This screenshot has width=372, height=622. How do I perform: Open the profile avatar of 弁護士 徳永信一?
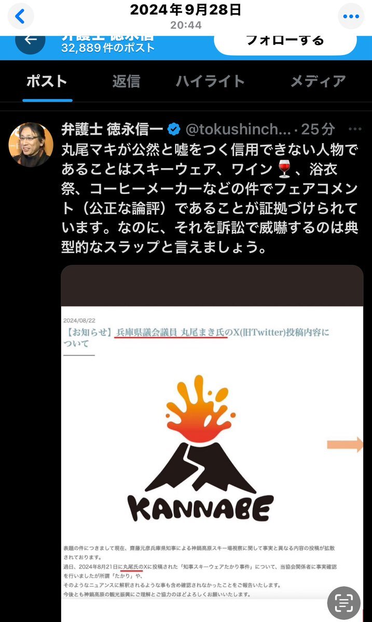pyautogui.click(x=31, y=144)
